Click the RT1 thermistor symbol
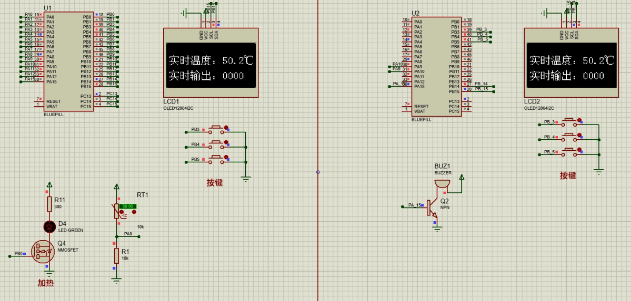 point(116,211)
